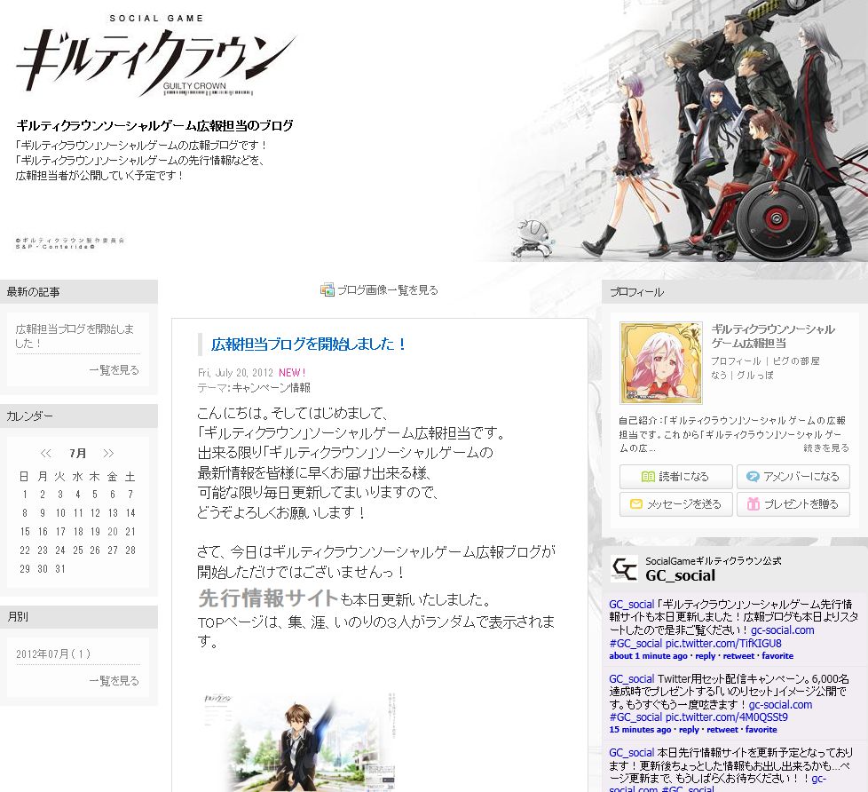Click the reader book icon on 読者になる
This screenshot has width=868, height=792.
click(x=648, y=477)
